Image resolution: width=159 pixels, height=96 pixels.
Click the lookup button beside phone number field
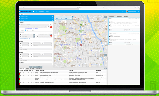click(x=50, y=35)
